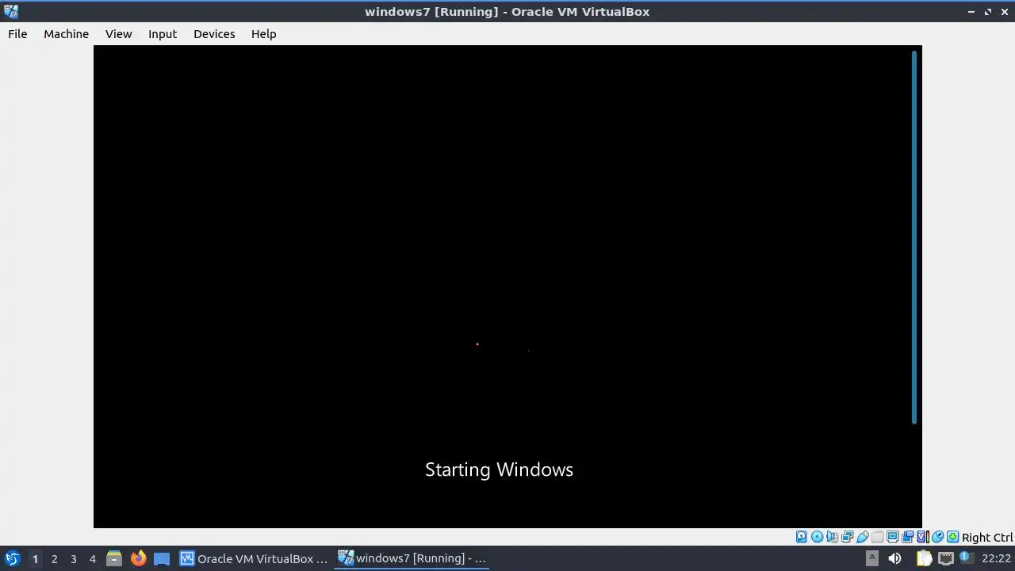This screenshot has height=571, width=1015.
Task: Click the keyboard capture green arrow icon
Action: pos(952,537)
